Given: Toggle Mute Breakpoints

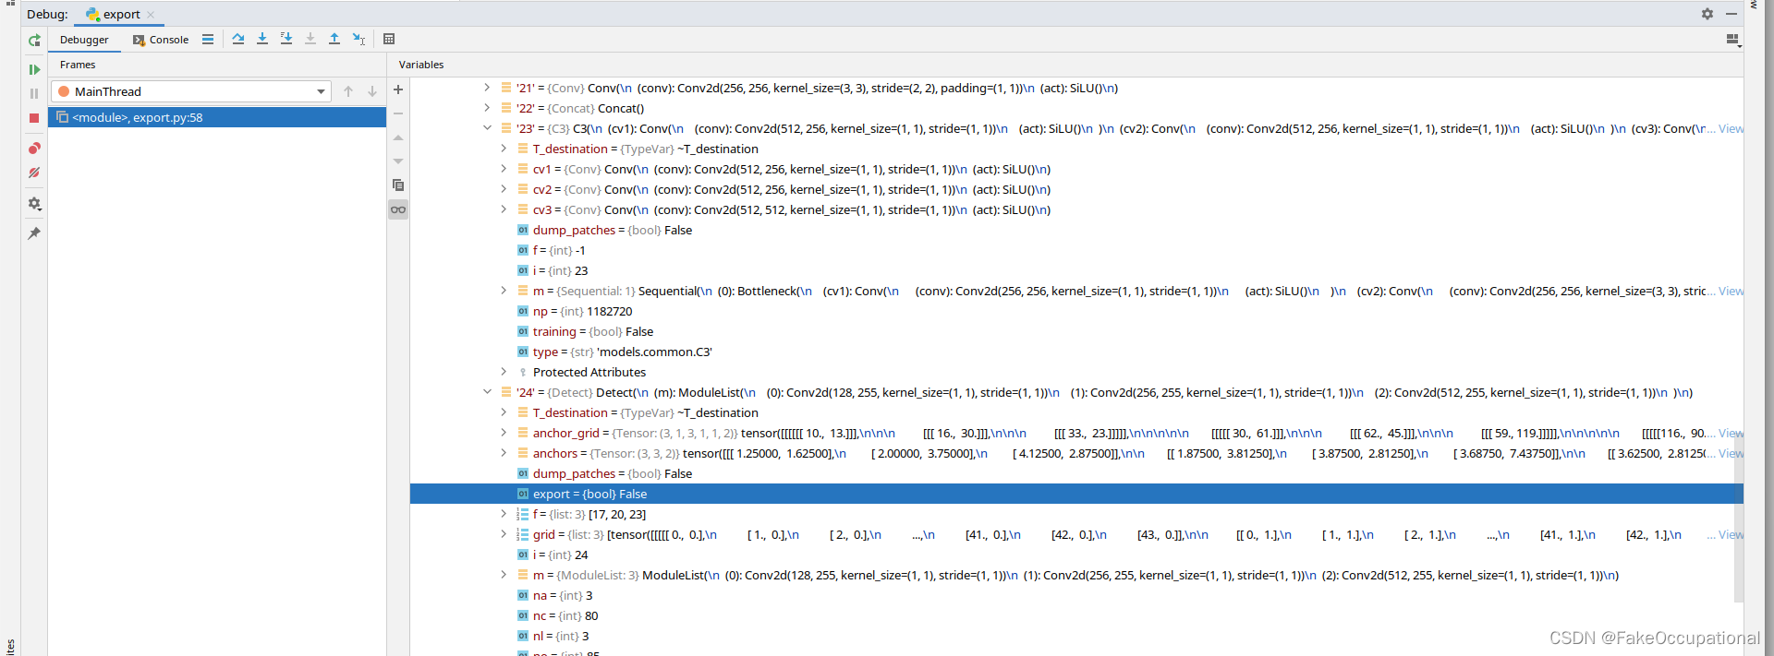Looking at the screenshot, I should tap(34, 173).
